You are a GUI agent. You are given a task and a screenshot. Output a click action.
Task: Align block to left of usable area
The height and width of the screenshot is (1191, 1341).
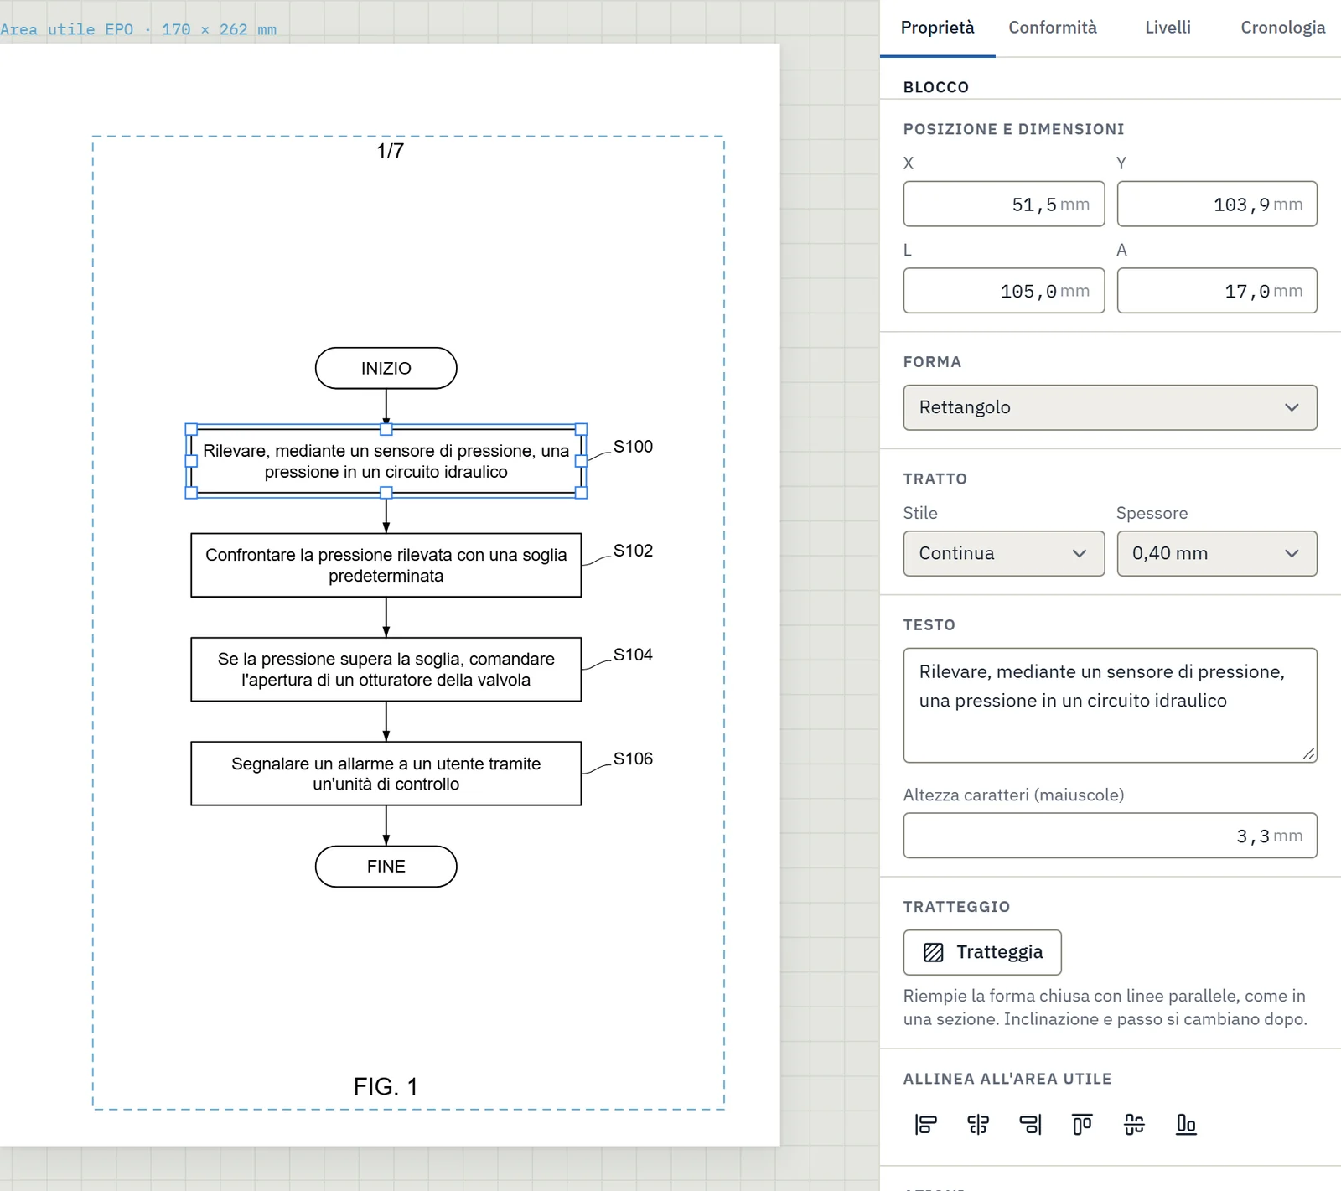point(925,1124)
